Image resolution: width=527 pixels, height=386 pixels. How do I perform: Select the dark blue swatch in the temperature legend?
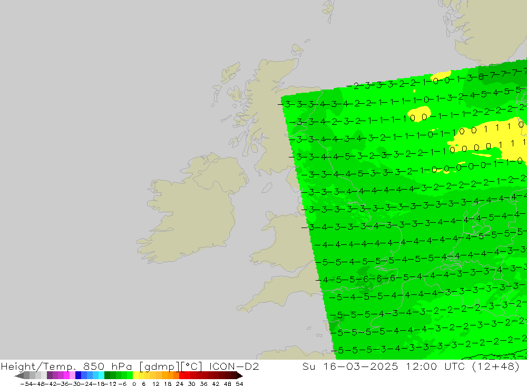(x=78, y=375)
